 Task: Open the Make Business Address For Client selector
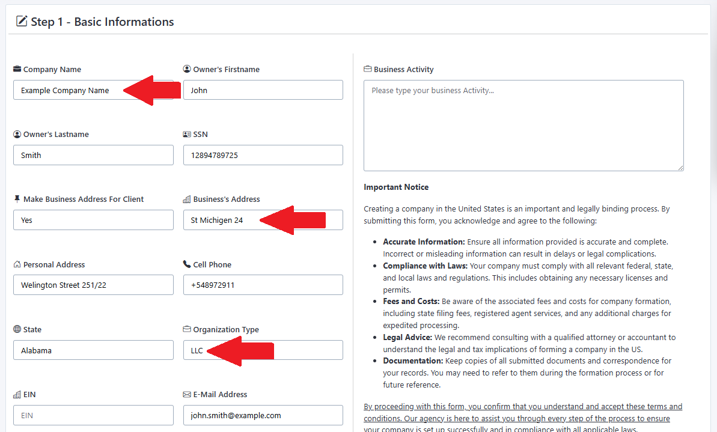(93, 220)
